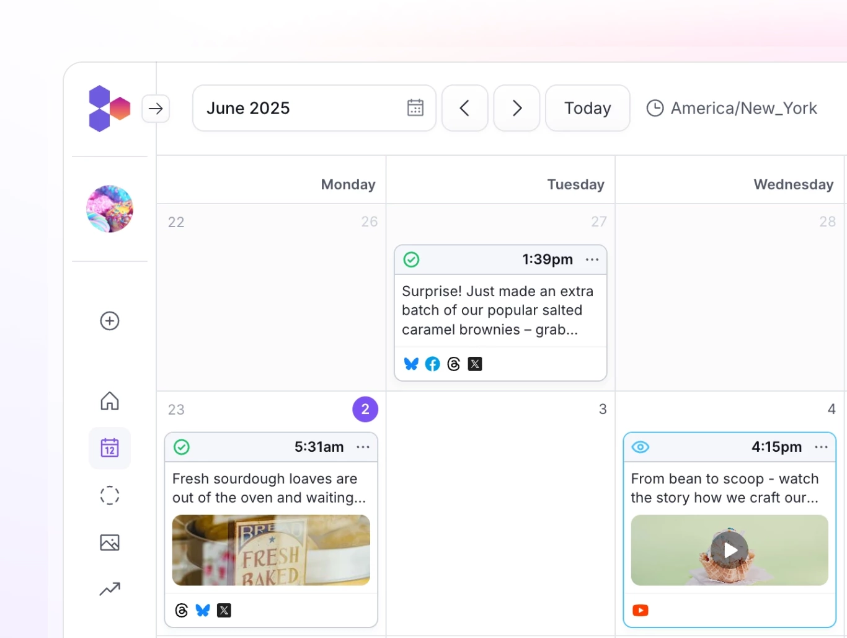Create a new post with the plus icon
The width and height of the screenshot is (847, 638).
coord(109,321)
